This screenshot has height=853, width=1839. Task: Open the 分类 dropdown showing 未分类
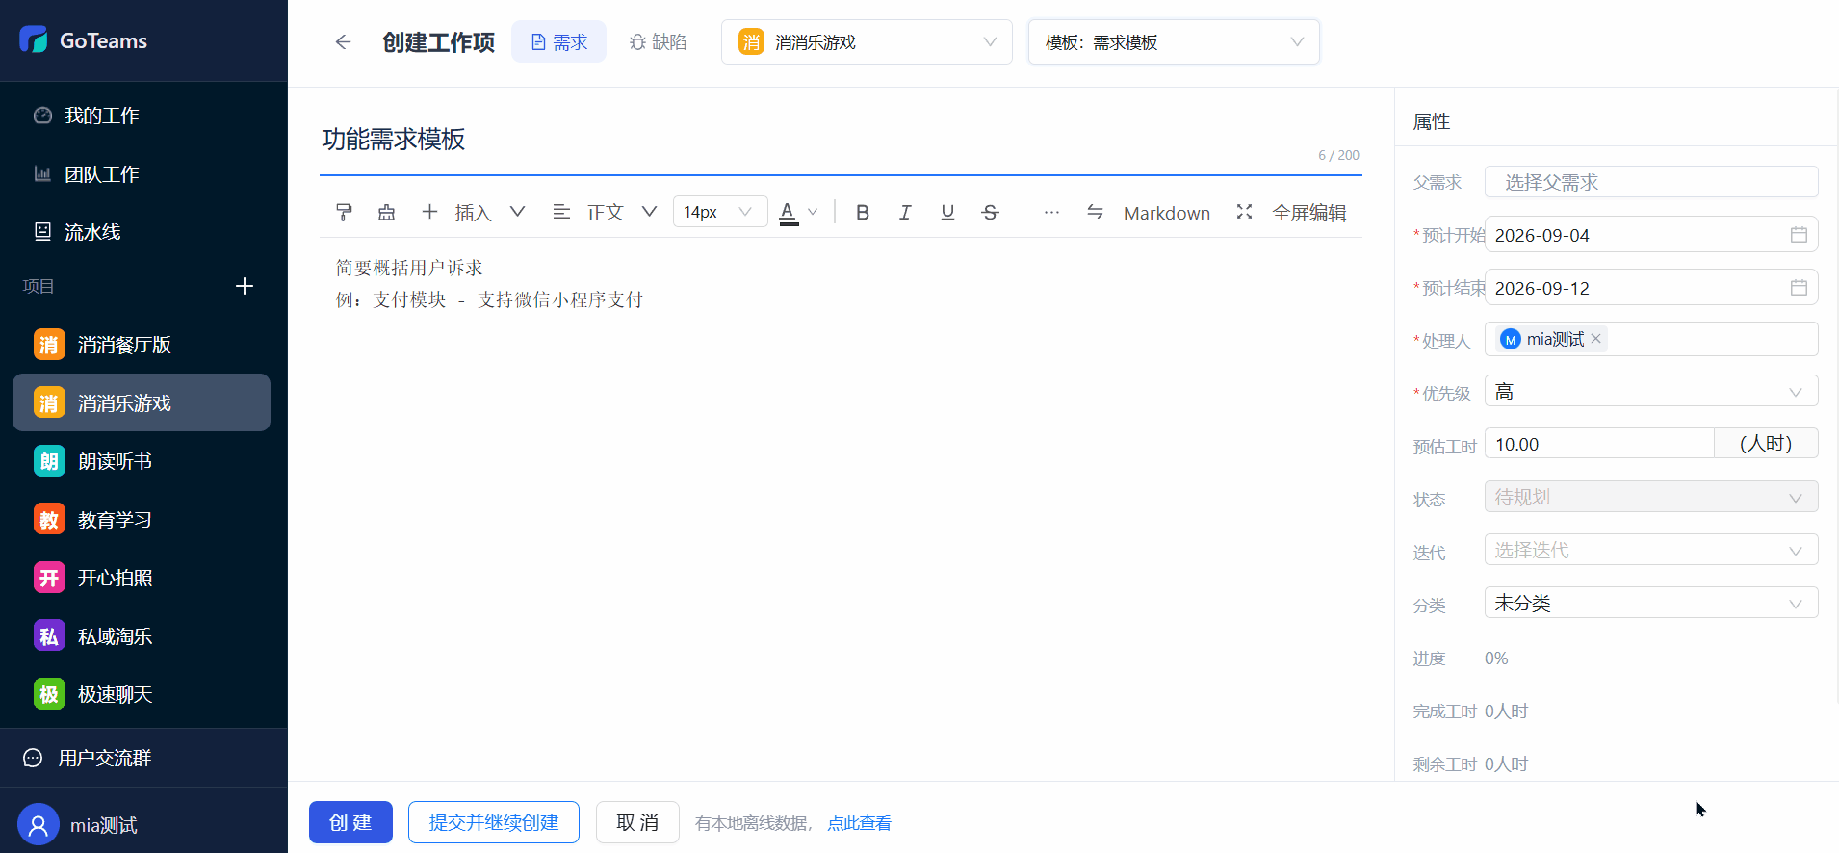coord(1651,603)
